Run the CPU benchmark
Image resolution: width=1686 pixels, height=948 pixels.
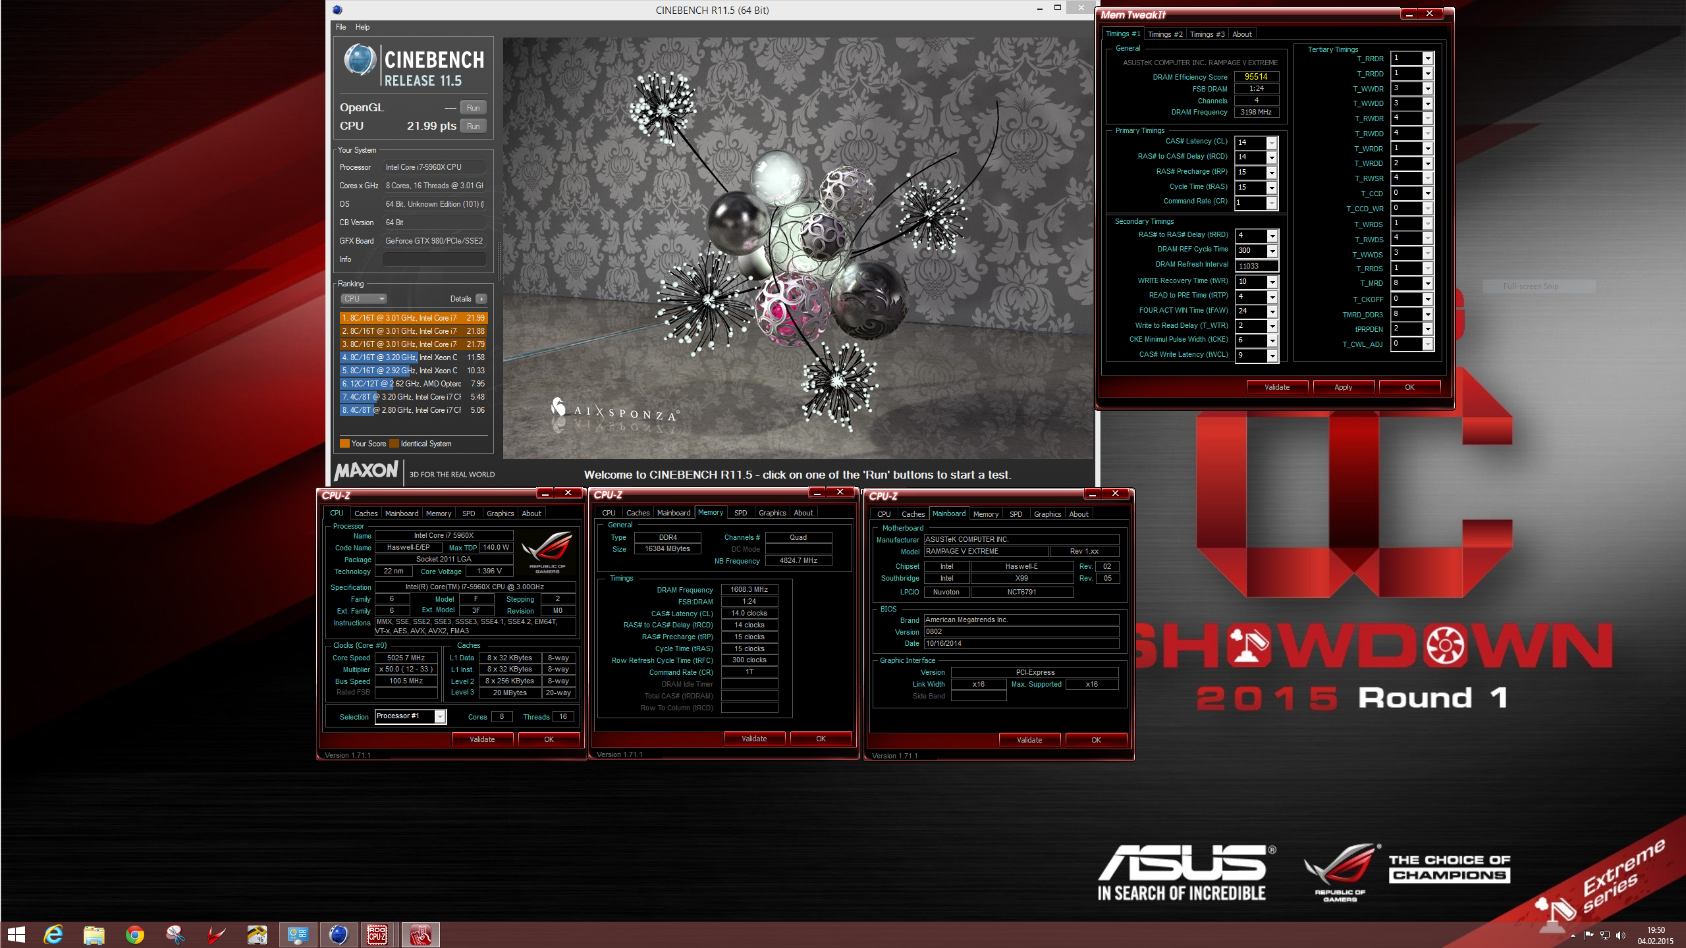click(473, 126)
